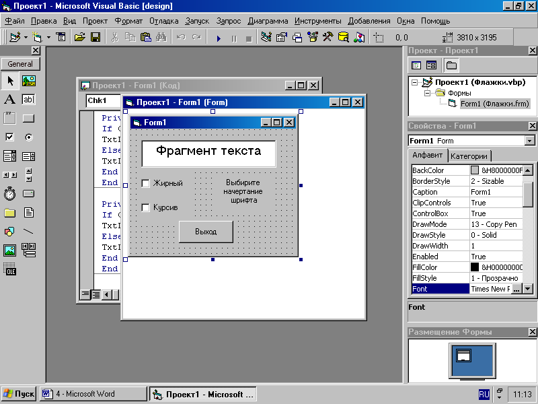Click the BackColor gray color swatch
The height and width of the screenshot is (404, 538).
[x=475, y=170]
